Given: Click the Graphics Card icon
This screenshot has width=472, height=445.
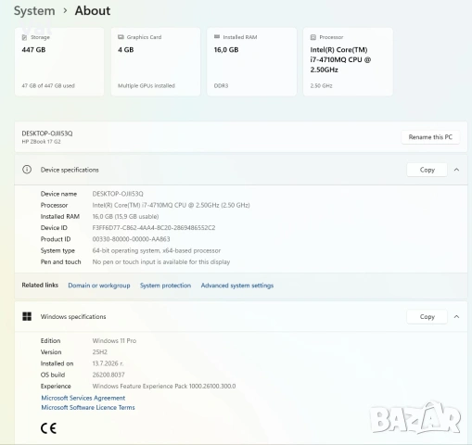Looking at the screenshot, I should (121, 37).
